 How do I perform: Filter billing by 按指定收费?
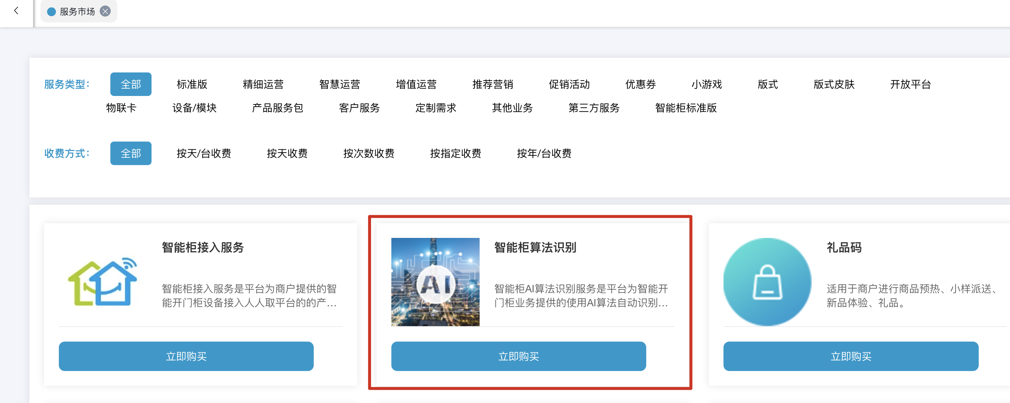click(456, 153)
